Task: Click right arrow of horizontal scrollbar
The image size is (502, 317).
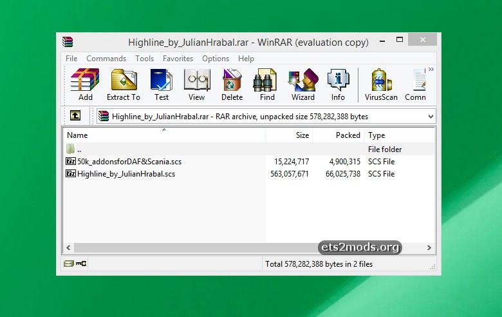Action: tap(429, 247)
